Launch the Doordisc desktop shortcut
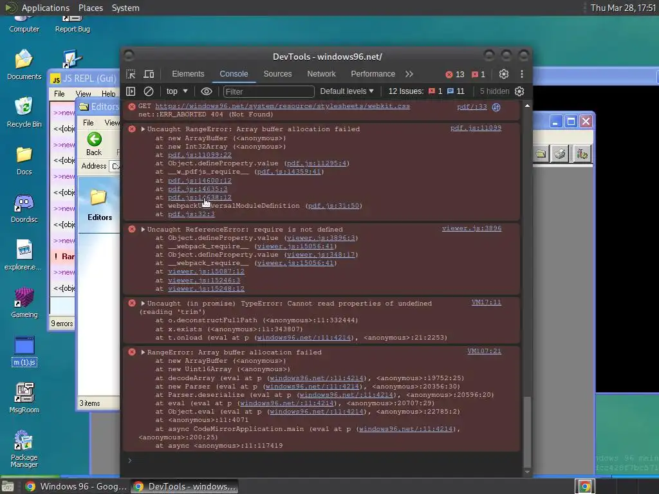659x494 pixels. [24, 208]
